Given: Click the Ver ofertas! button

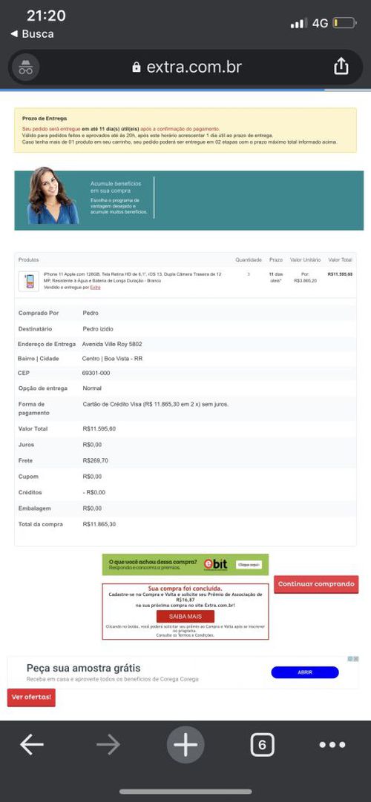Looking at the screenshot, I should (31, 697).
